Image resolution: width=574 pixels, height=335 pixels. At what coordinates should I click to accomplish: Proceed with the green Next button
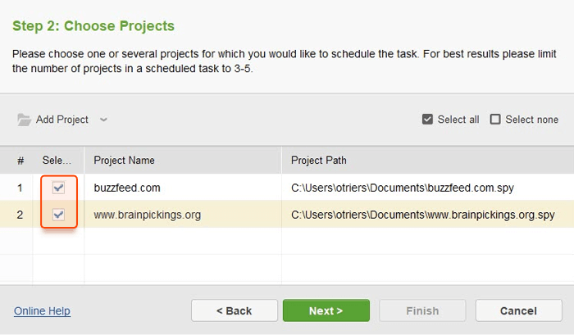pyautogui.click(x=326, y=311)
